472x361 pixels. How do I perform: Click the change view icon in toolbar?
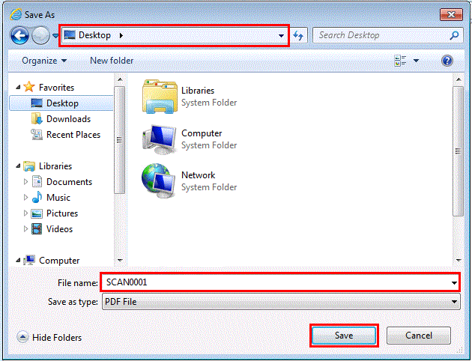[400, 61]
